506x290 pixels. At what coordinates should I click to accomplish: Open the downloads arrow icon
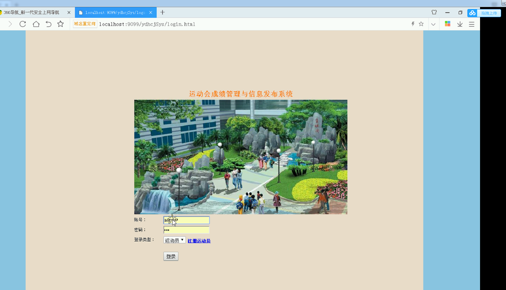[460, 24]
